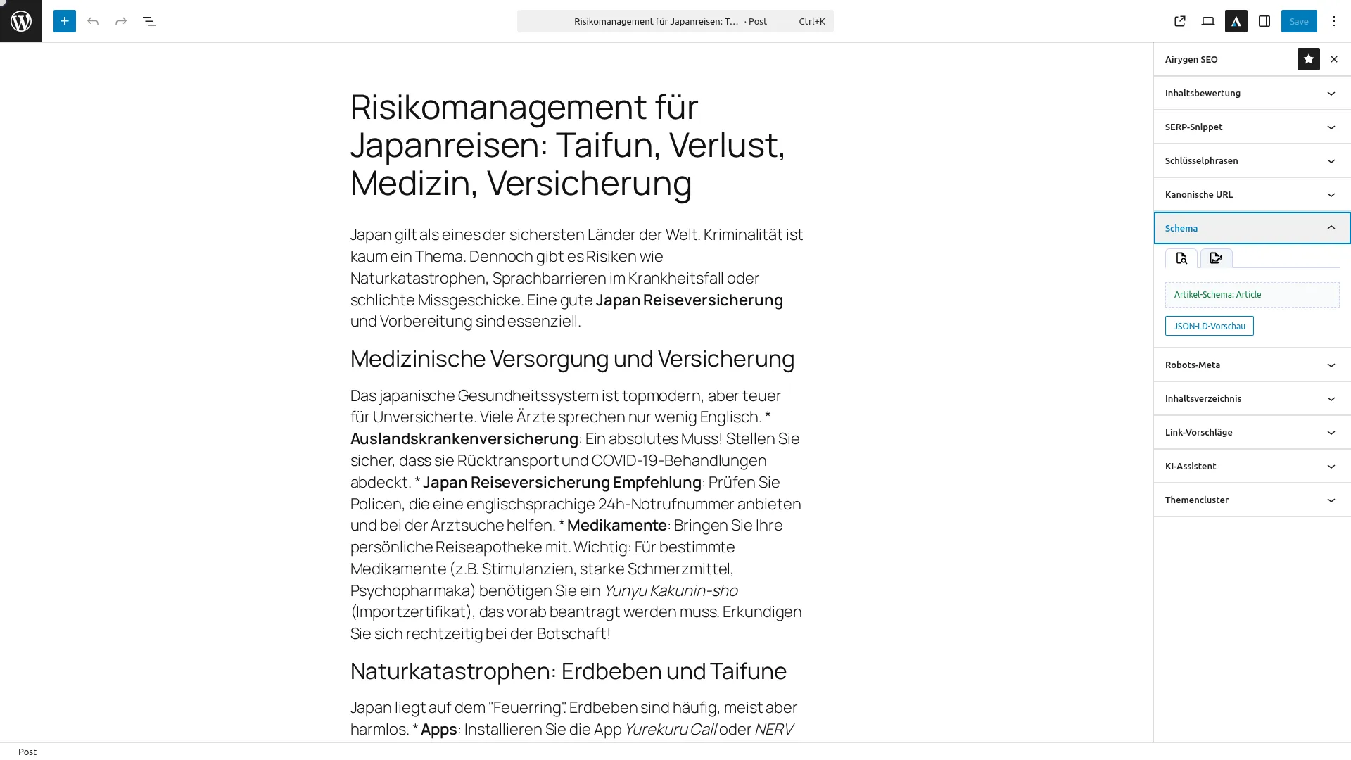The image size is (1351, 760).
Task: Click the Auslandskrankenversicherung bold text
Action: (x=464, y=438)
